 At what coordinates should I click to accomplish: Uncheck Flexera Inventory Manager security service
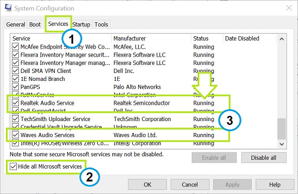pos(15,55)
